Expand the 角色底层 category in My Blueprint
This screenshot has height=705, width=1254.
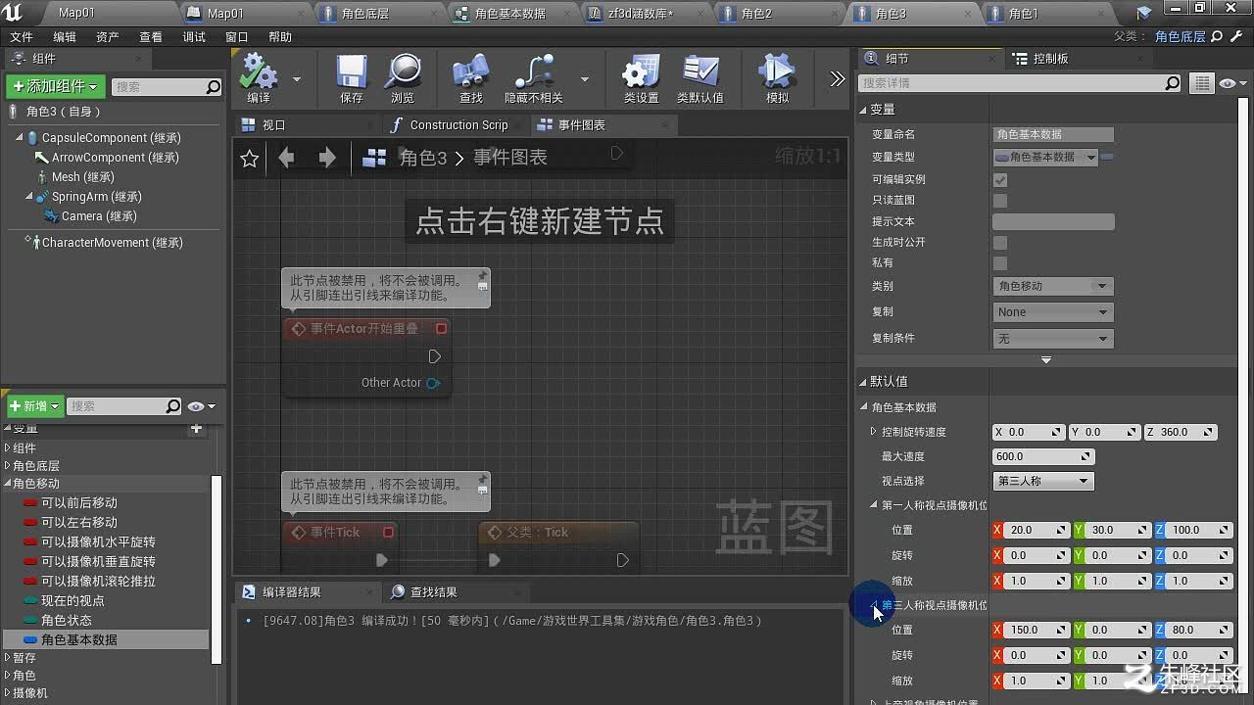coord(8,466)
